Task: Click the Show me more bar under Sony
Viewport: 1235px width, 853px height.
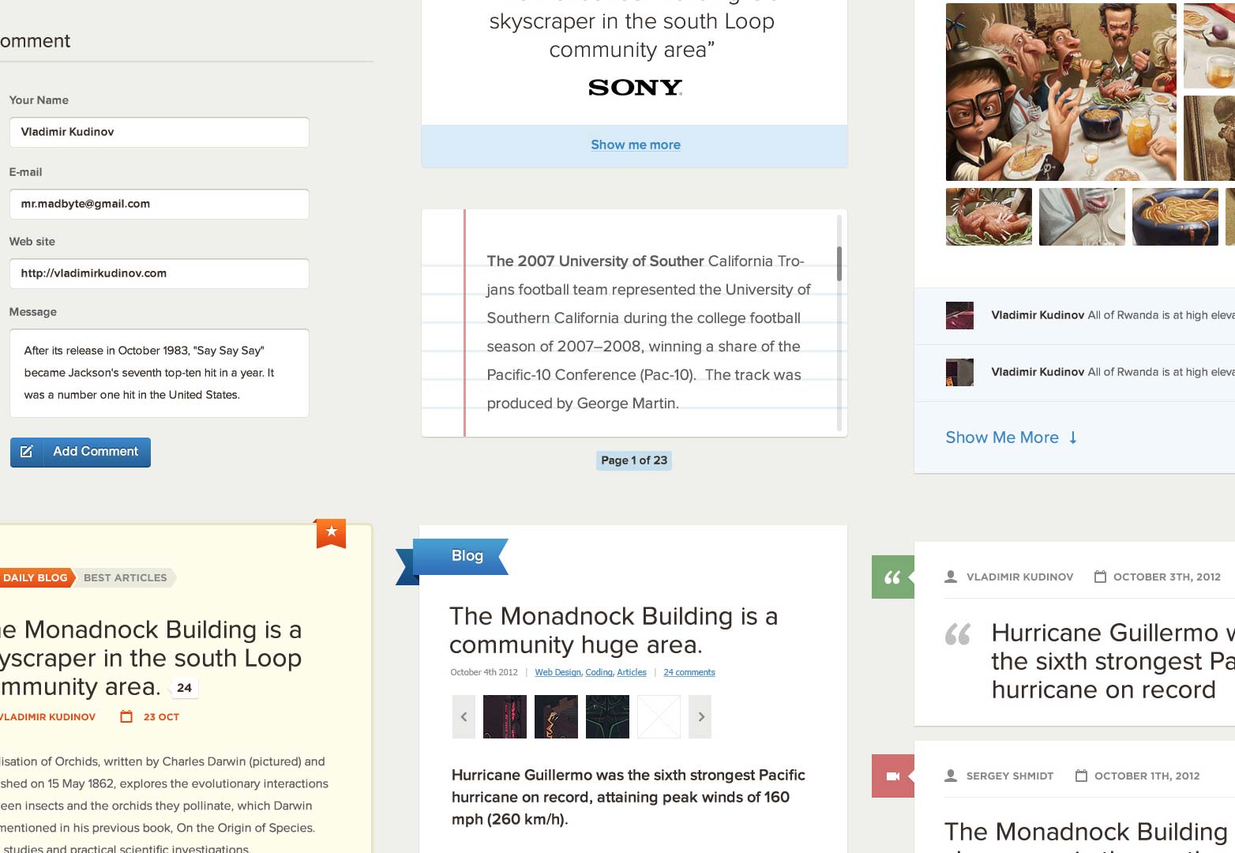Action: point(635,145)
